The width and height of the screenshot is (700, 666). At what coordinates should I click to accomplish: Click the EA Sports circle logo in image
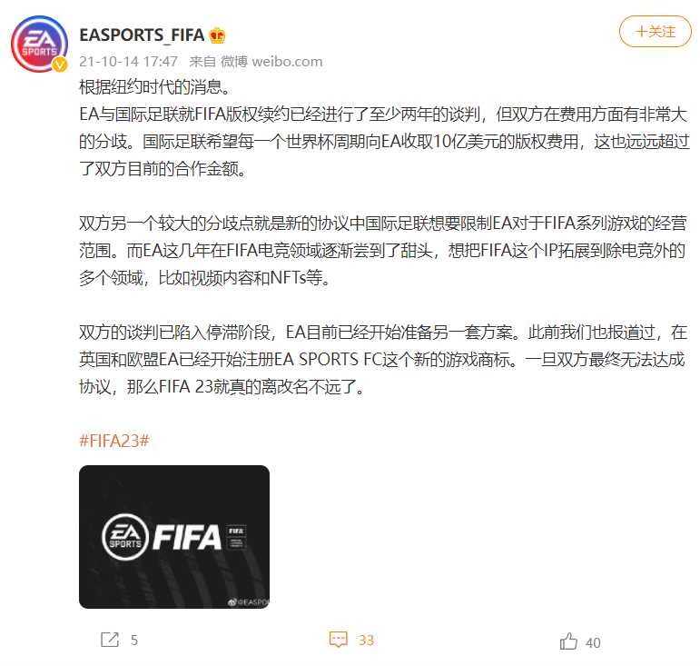(125, 537)
